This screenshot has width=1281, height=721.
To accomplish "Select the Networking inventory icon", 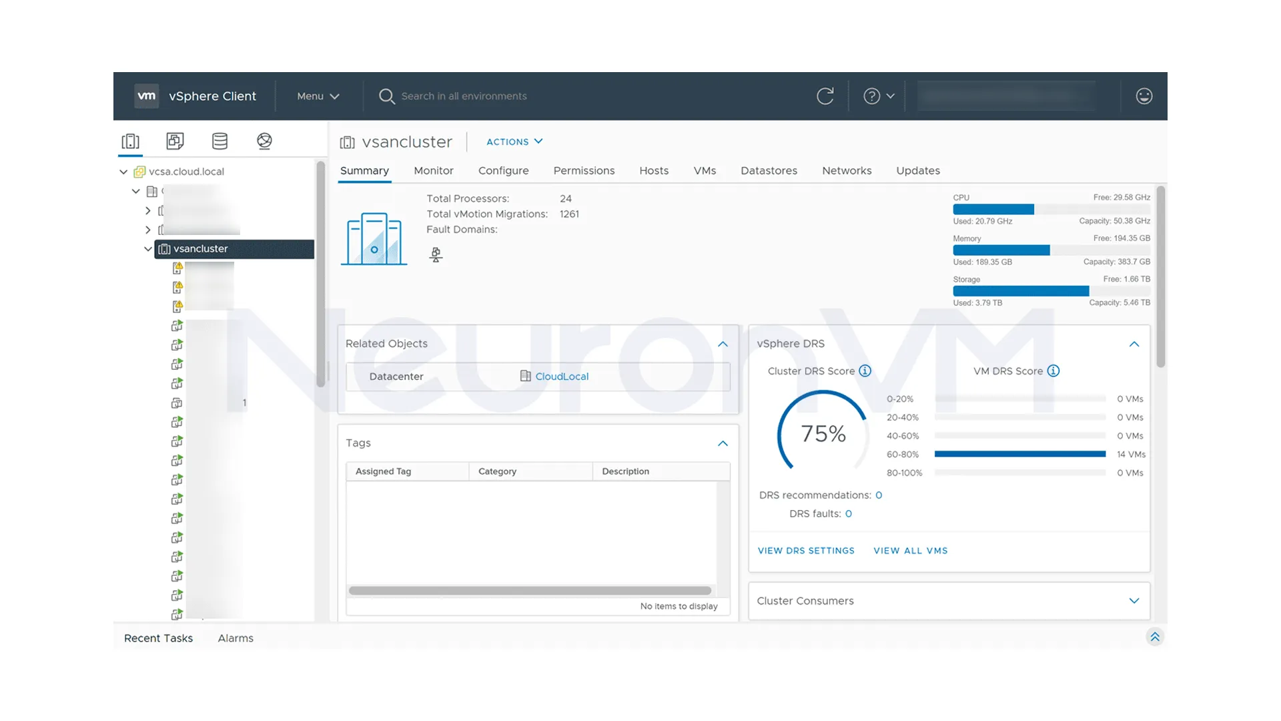I will (x=264, y=141).
